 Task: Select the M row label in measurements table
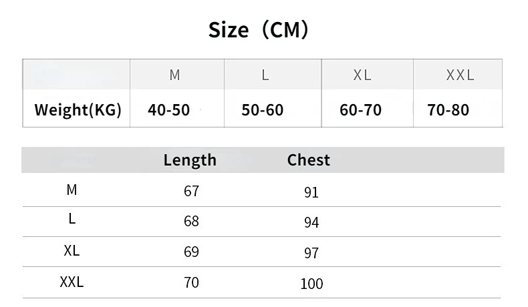click(72, 190)
